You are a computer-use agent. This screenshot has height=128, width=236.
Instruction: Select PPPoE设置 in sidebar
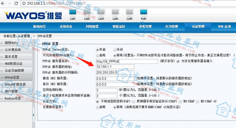(16, 77)
